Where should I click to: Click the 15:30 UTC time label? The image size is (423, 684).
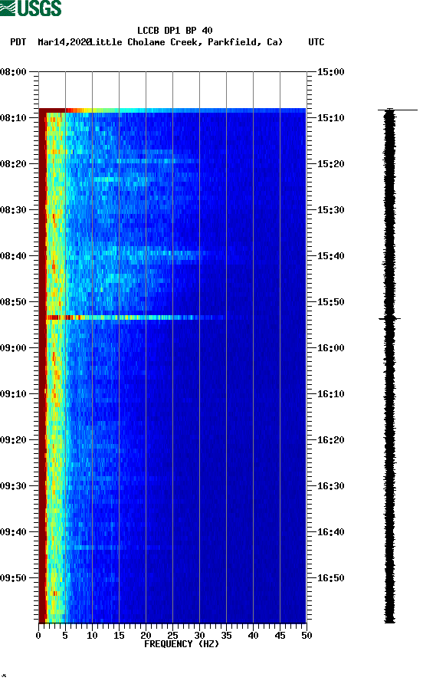[330, 210]
